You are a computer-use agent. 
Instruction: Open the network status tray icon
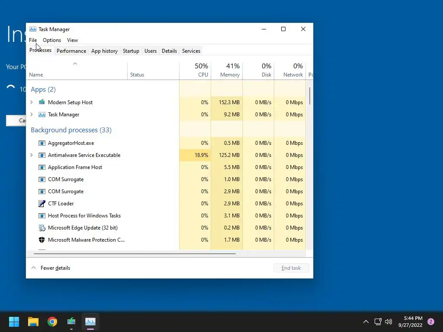378,322
